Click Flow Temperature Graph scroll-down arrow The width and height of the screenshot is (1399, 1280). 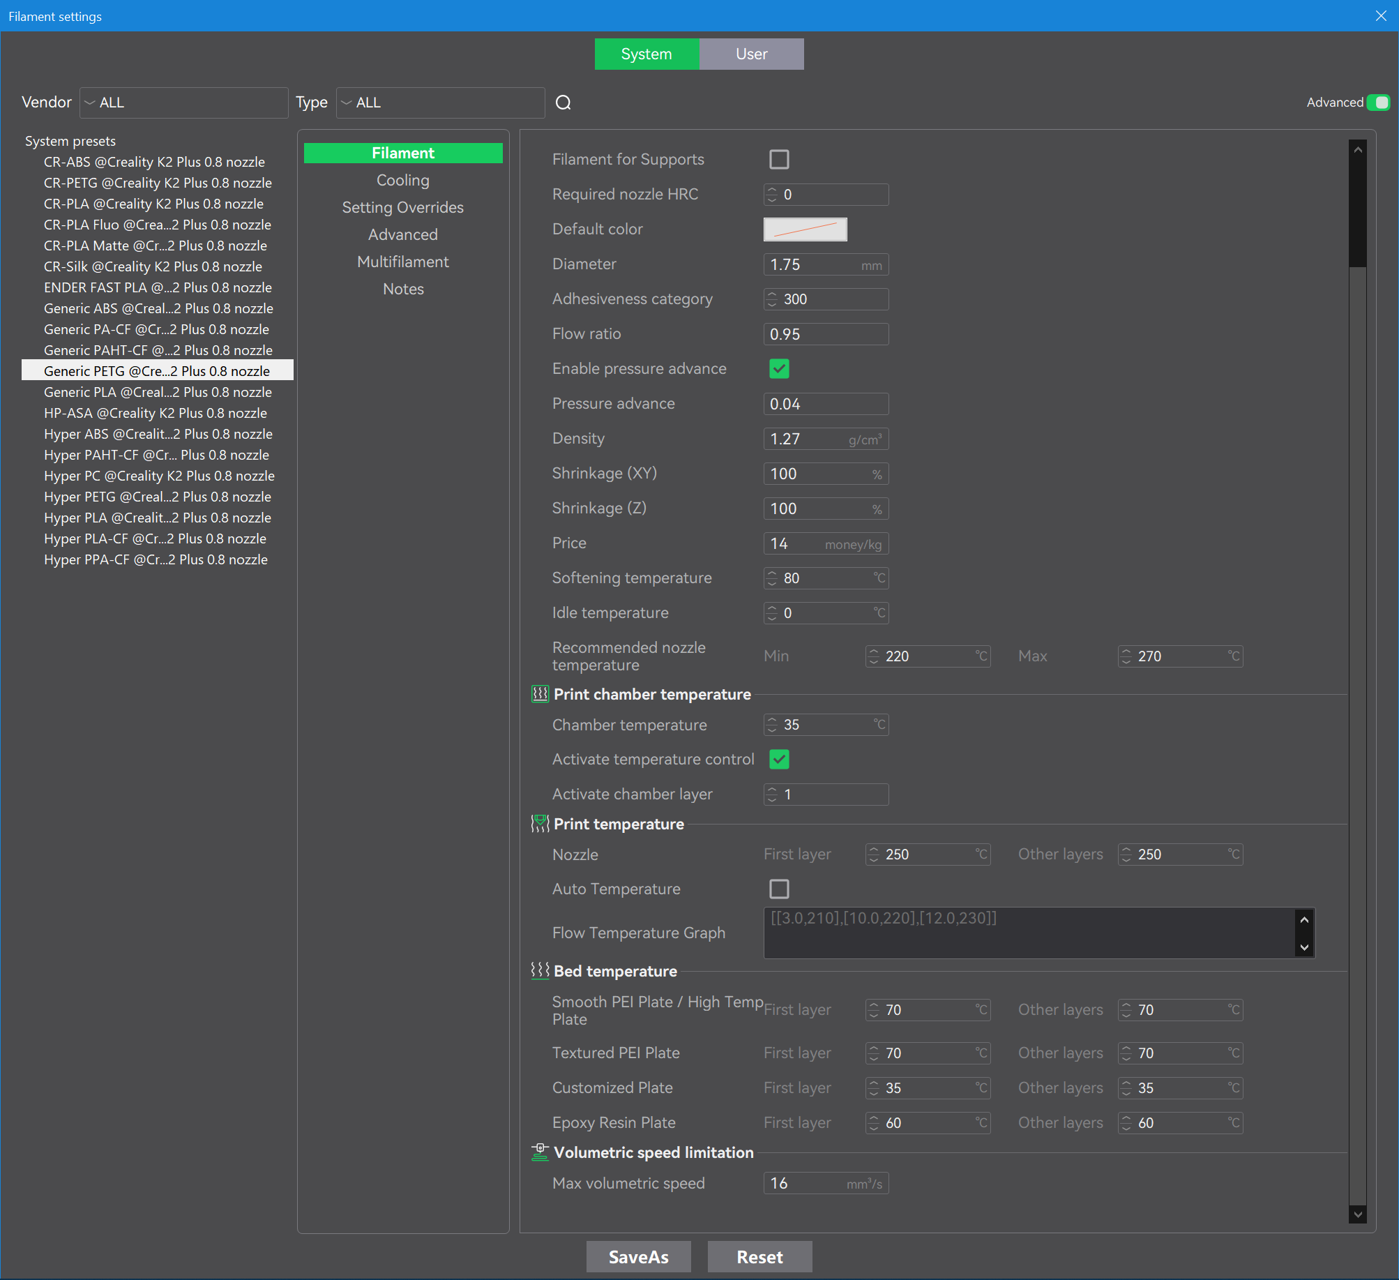1303,947
